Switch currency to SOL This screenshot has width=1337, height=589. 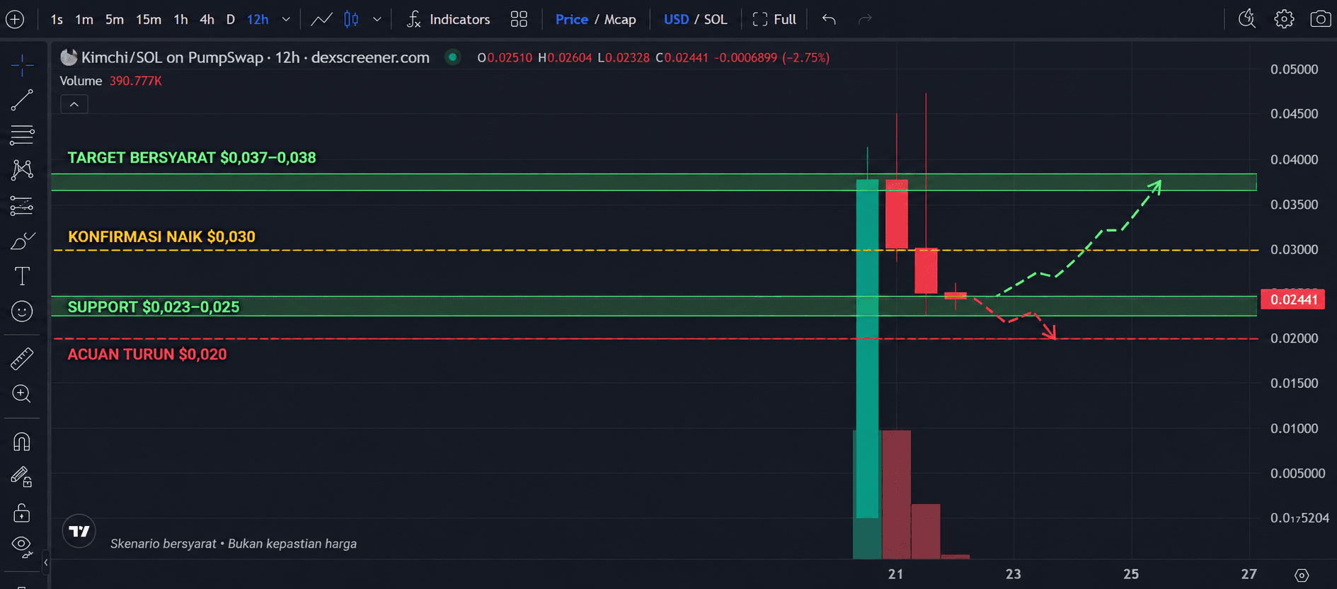[716, 19]
